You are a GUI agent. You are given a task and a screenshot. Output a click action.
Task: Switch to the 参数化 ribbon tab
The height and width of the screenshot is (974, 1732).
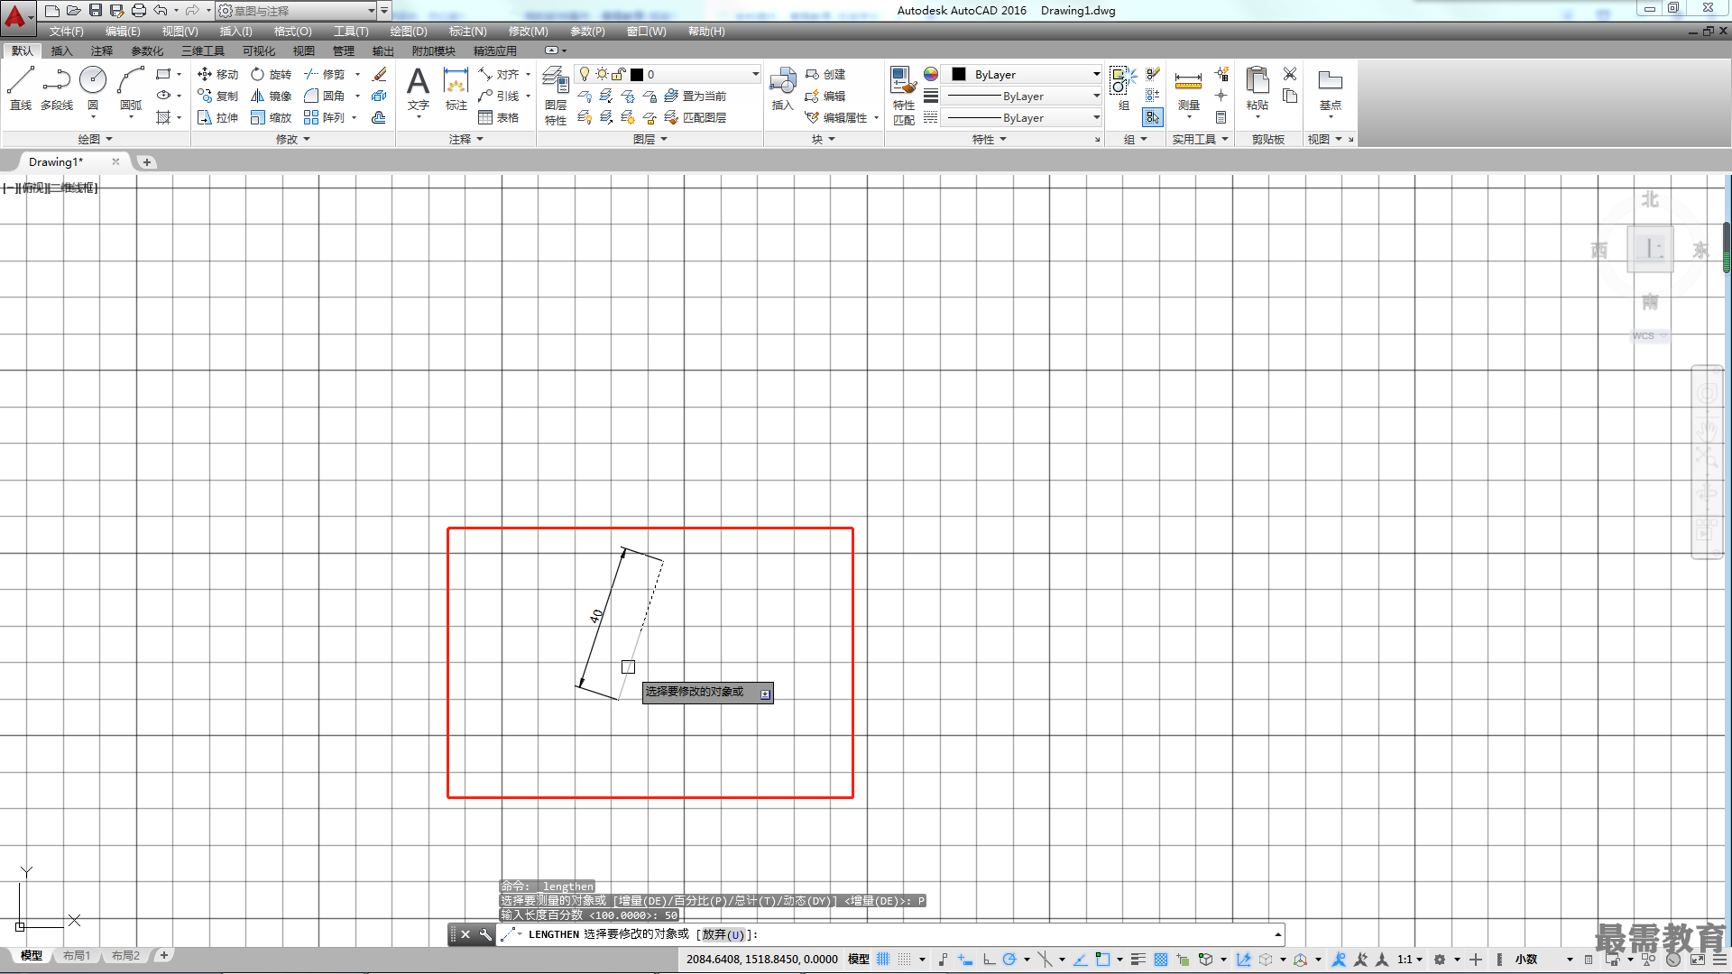(x=147, y=51)
